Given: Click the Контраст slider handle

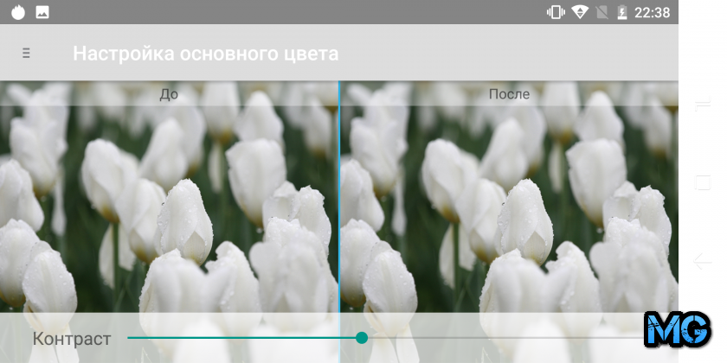Looking at the screenshot, I should click(362, 338).
